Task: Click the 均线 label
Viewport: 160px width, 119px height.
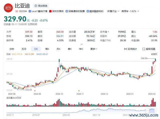Action: 8,54
